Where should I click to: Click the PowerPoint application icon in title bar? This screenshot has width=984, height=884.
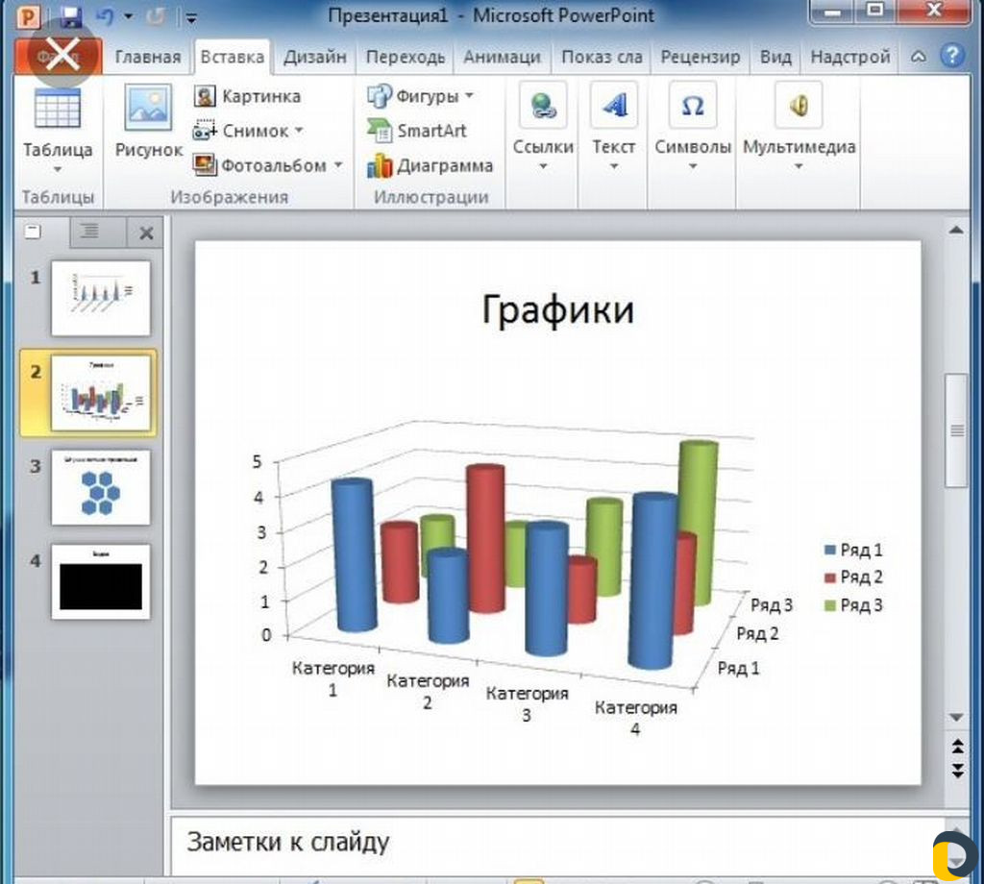point(28,17)
